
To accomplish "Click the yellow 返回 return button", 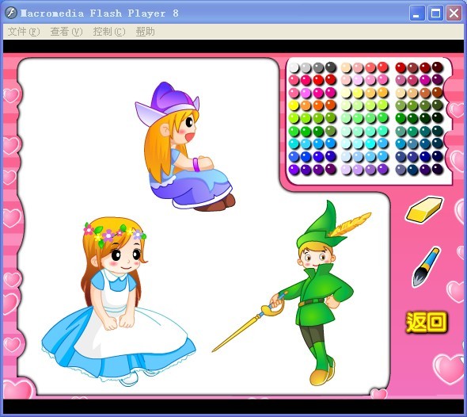I will (x=427, y=322).
